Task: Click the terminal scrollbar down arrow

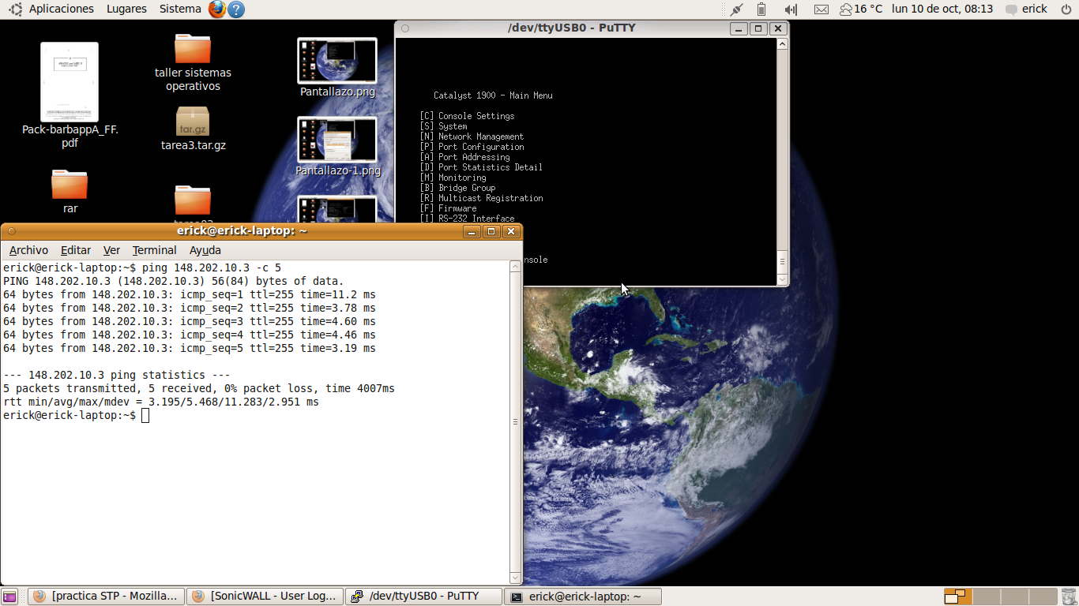Action: (x=515, y=578)
